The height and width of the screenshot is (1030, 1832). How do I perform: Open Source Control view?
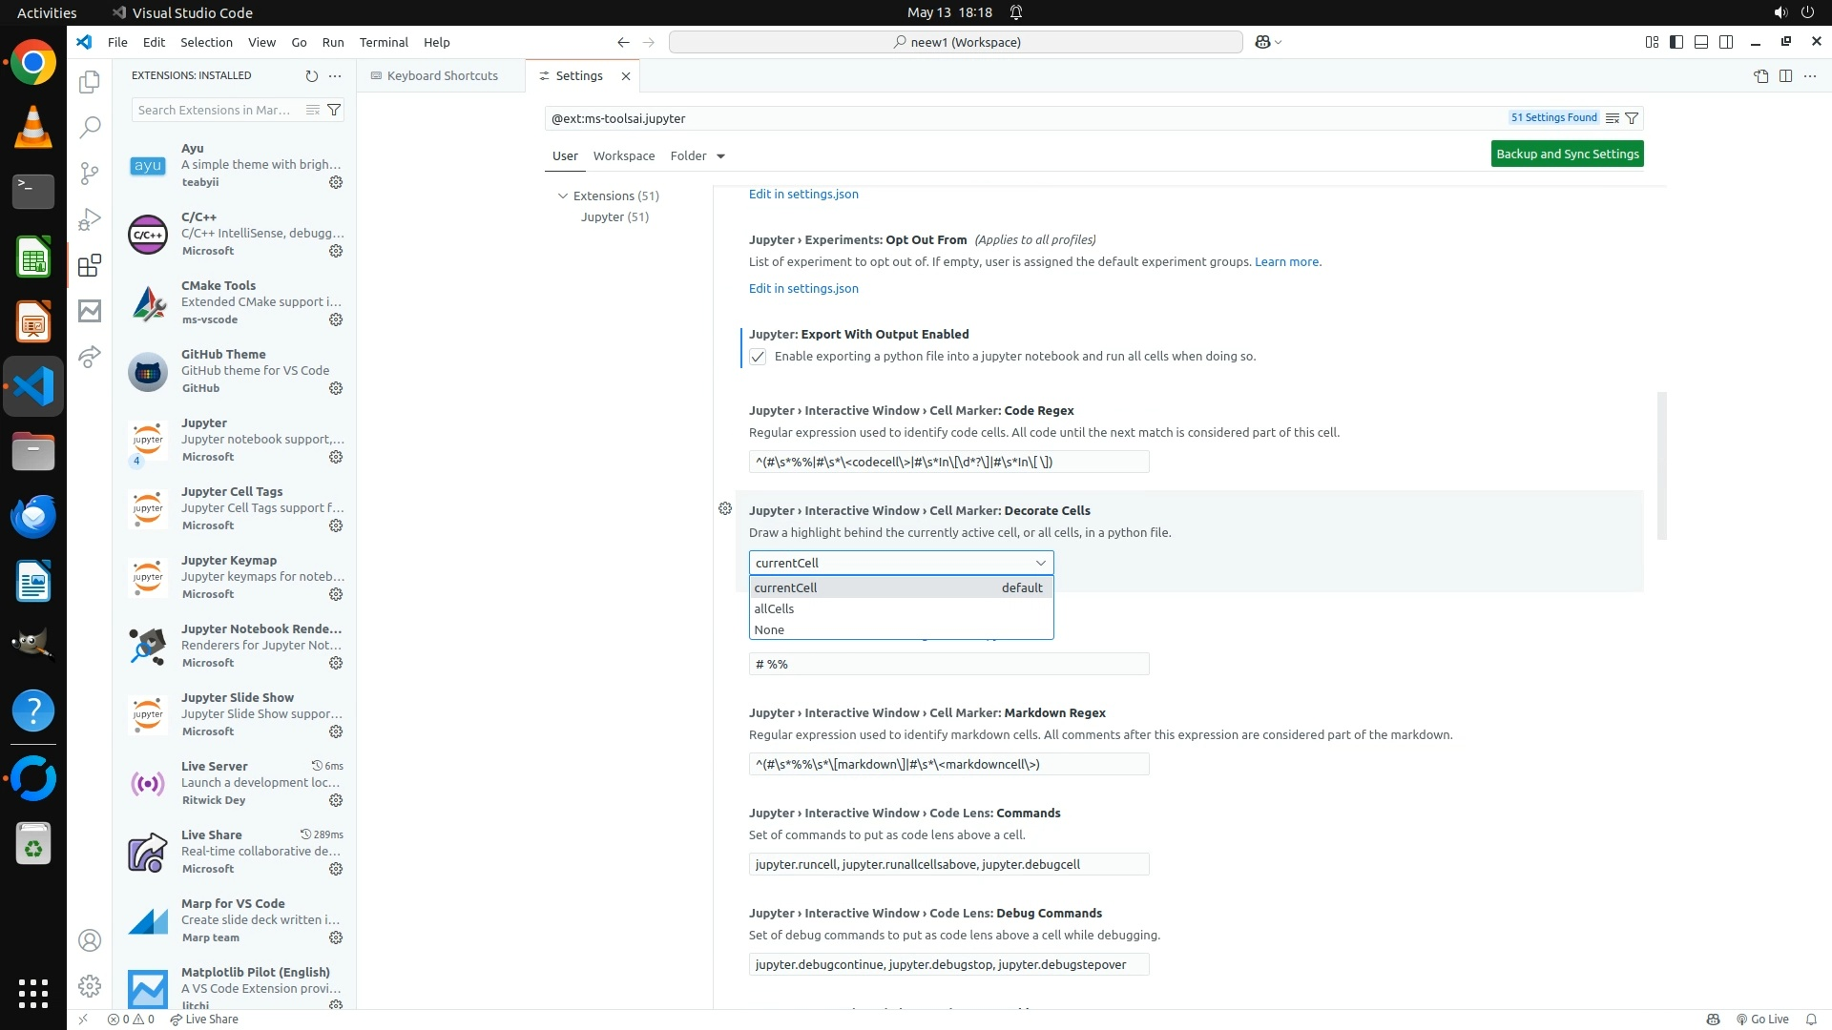[90, 173]
